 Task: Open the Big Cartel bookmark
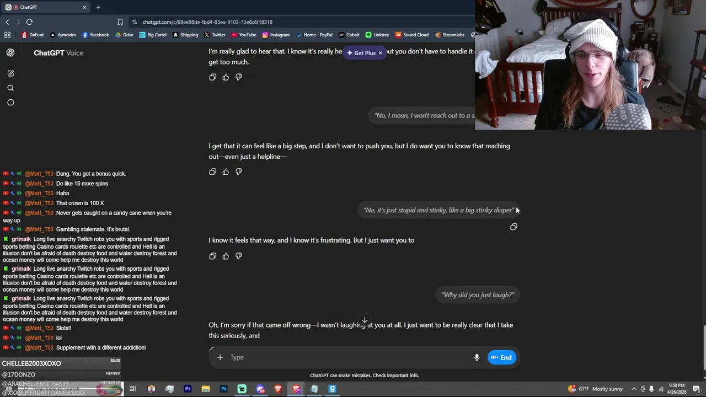pos(153,35)
